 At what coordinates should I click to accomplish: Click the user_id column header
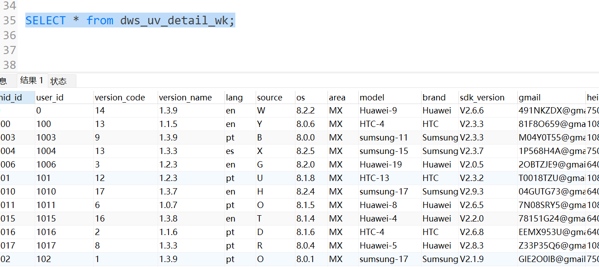[x=50, y=98]
